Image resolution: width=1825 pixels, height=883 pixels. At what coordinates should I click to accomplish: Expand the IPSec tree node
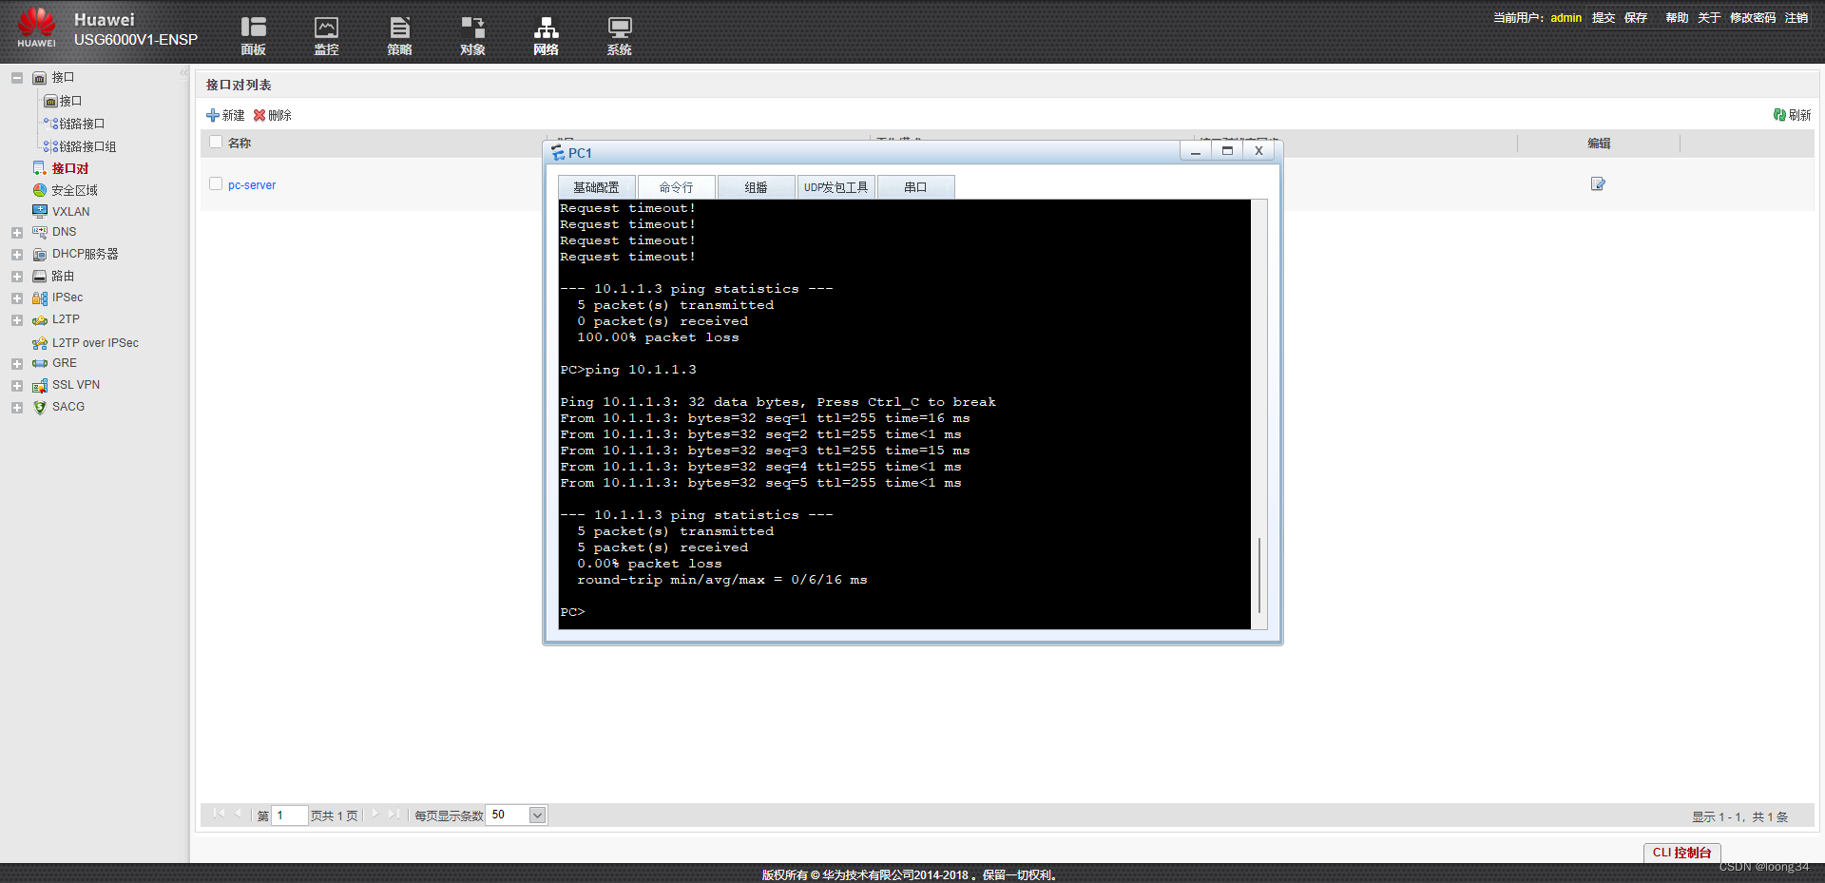(17, 298)
